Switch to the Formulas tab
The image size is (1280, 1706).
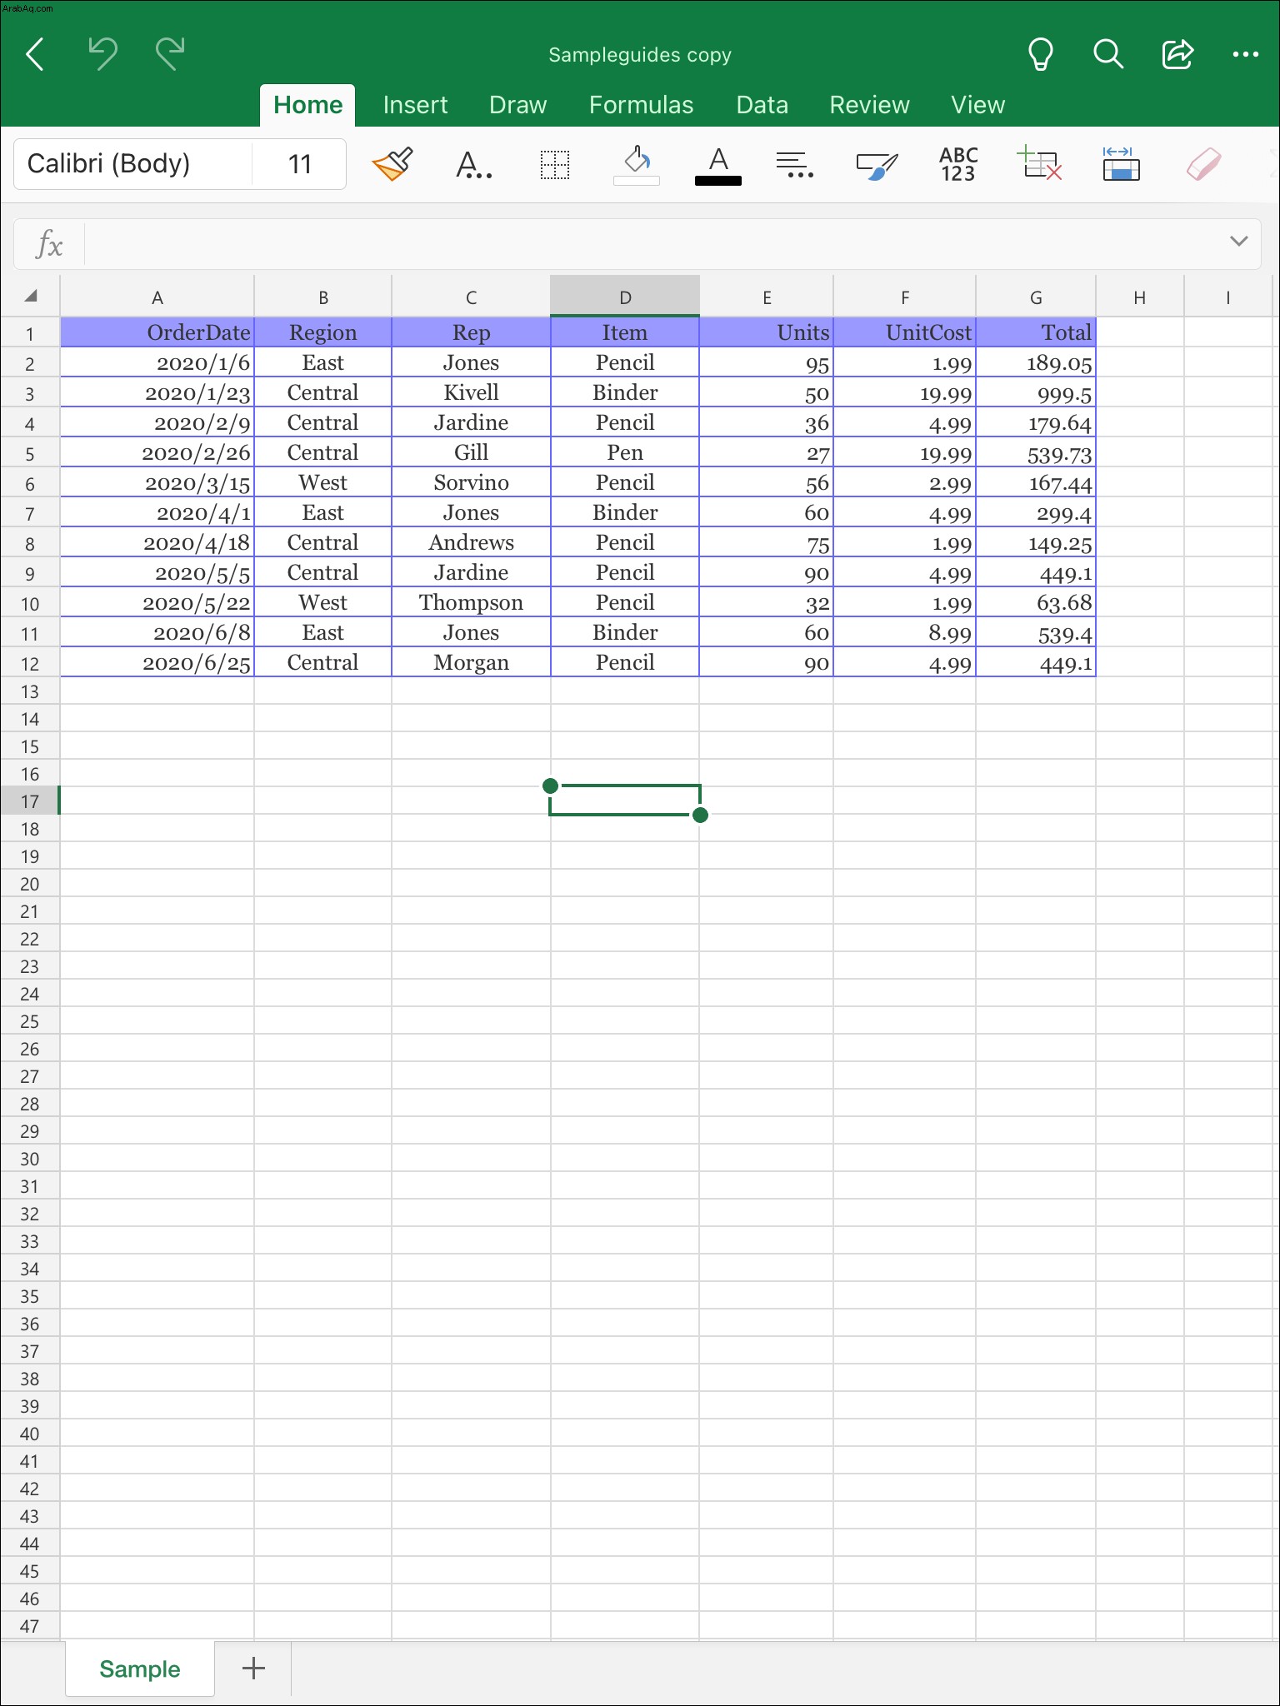pos(641,105)
